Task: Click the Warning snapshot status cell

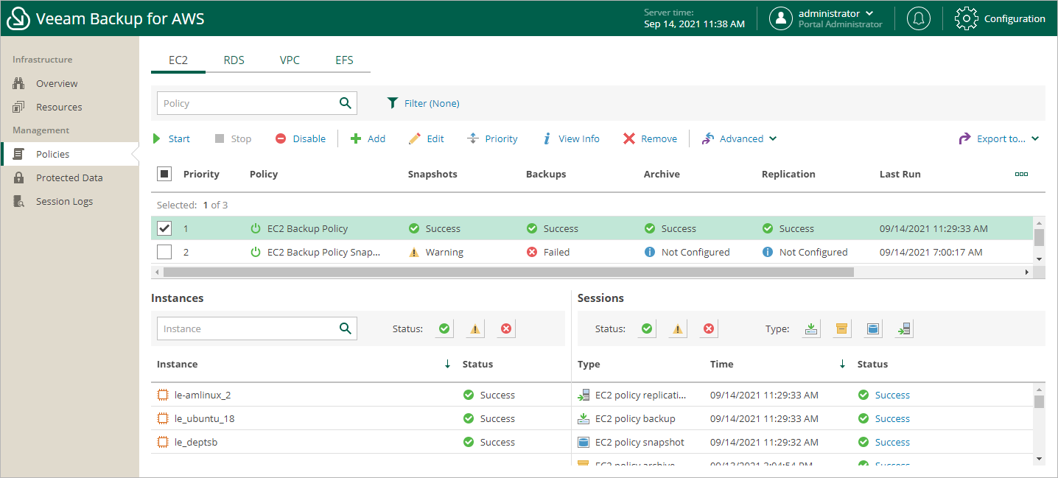Action: pyautogui.click(x=436, y=252)
